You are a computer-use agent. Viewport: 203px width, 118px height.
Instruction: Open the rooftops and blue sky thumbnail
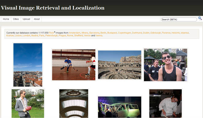[x=28, y=65]
